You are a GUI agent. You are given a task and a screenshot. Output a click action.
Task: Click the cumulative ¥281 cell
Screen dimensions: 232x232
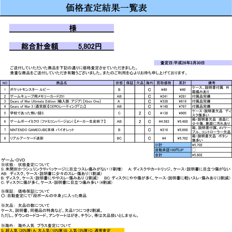[x=182, y=96]
